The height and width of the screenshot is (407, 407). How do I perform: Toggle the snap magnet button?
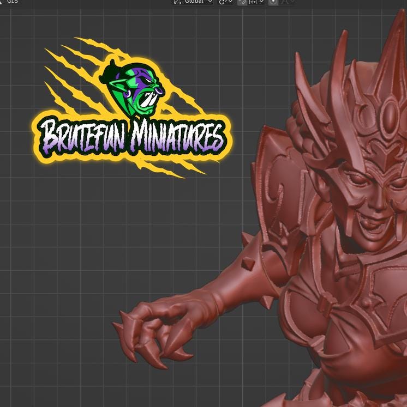(x=242, y=2)
